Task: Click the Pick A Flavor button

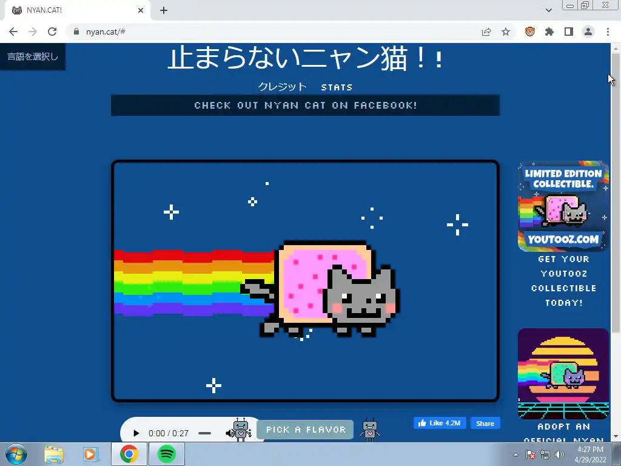Action: tap(306, 430)
